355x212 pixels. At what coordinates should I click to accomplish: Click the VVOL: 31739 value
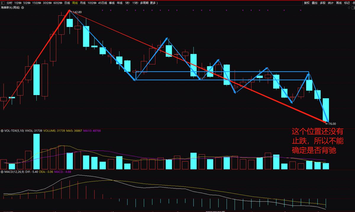point(33,130)
